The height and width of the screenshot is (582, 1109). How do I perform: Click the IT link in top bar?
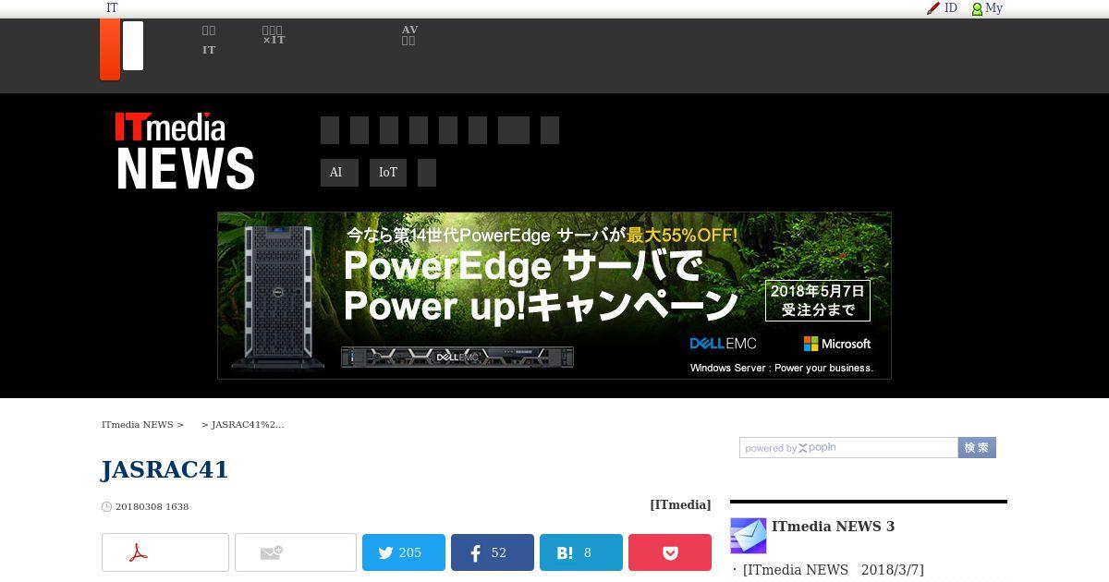click(112, 8)
